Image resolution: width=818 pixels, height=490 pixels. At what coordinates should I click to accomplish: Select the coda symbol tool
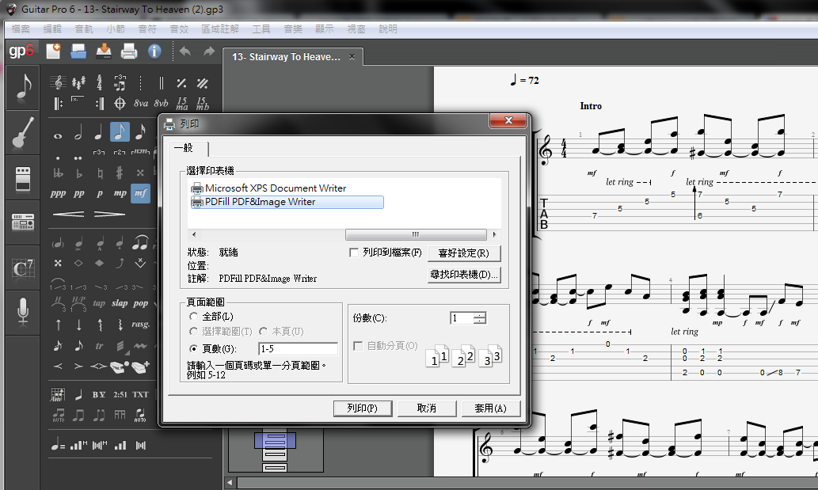(x=120, y=103)
